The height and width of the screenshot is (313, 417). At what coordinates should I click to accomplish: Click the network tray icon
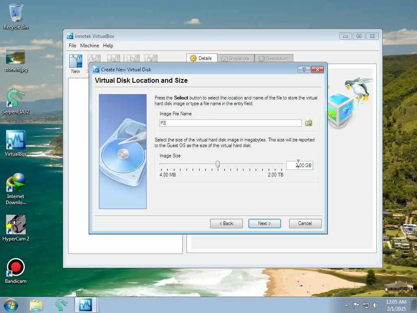pyautogui.click(x=366, y=305)
